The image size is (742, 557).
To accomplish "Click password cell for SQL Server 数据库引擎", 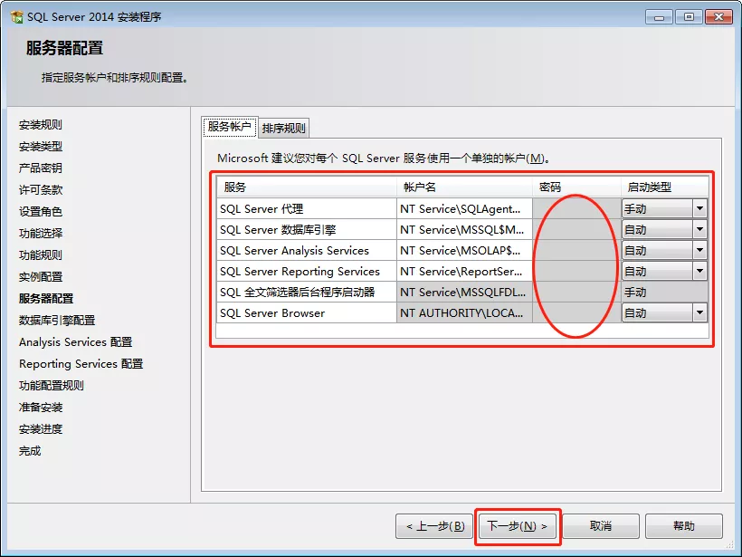I will click(576, 229).
